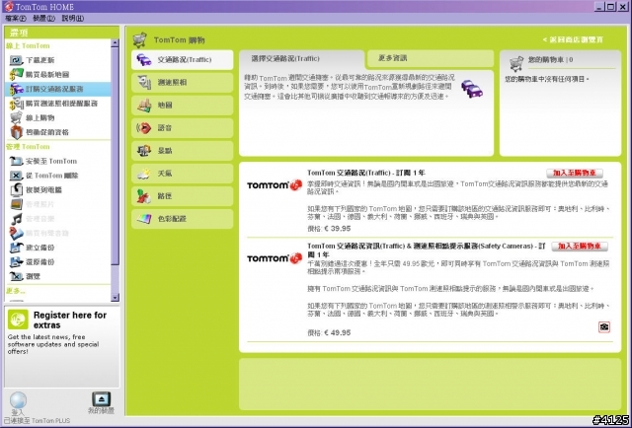Click the 已連接至 TomTom PLUS status text
The width and height of the screenshot is (632, 428).
(x=37, y=421)
